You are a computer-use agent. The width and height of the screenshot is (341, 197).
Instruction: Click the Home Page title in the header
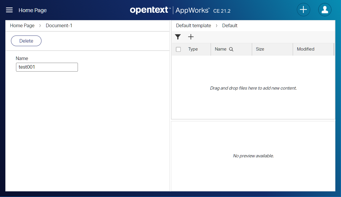(x=33, y=10)
